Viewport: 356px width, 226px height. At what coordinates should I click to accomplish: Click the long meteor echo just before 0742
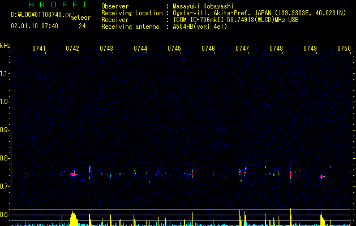(x=74, y=175)
